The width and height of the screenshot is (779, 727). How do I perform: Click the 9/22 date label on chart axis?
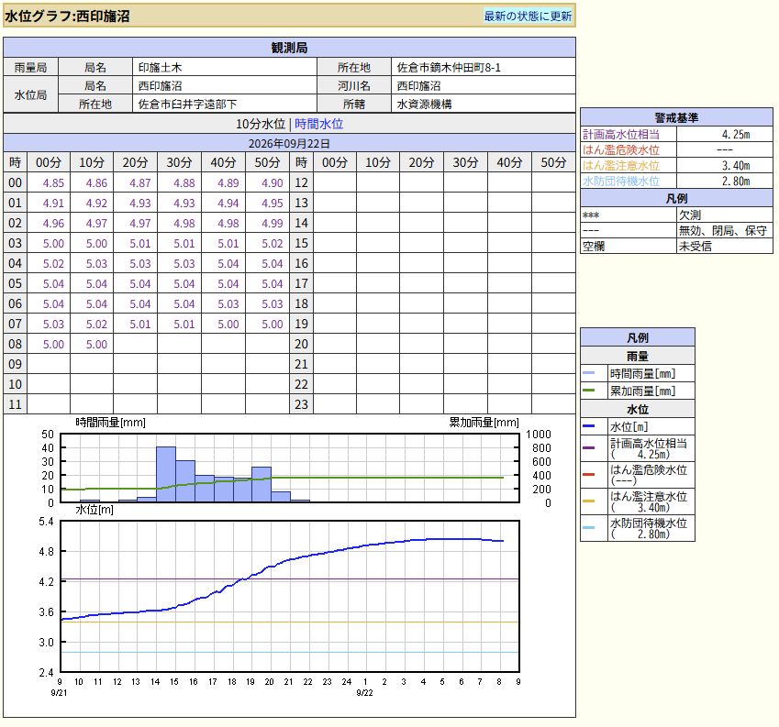(364, 693)
